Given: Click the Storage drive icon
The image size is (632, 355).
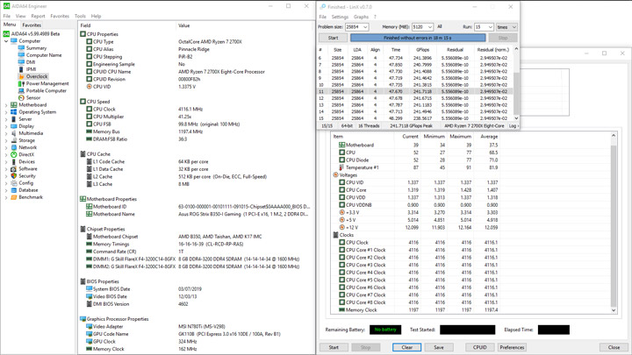Looking at the screenshot, I should [14, 140].
